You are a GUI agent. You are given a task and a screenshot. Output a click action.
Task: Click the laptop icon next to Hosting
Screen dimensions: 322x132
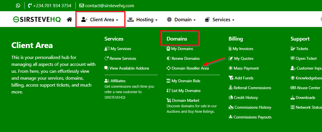(131, 20)
